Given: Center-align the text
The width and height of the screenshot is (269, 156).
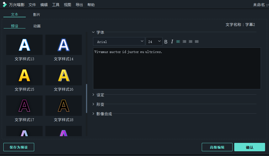Looking at the screenshot, I should [x=184, y=42].
